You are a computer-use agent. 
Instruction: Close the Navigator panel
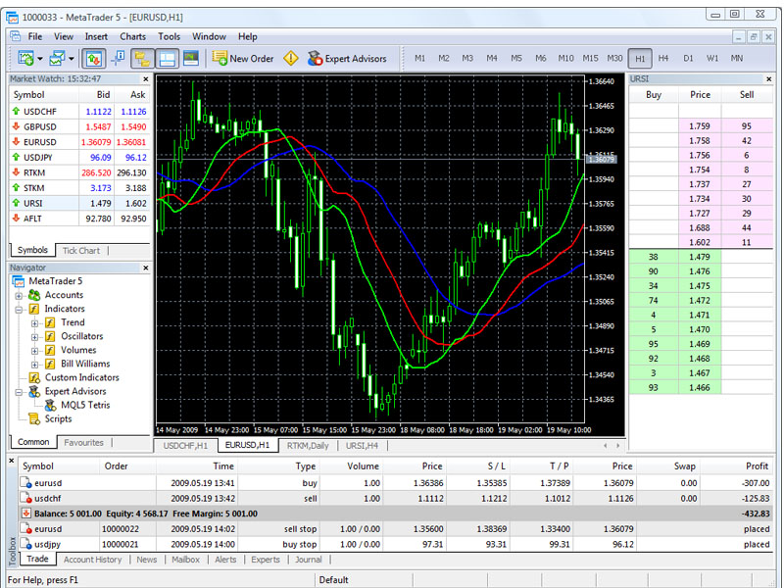pos(145,268)
